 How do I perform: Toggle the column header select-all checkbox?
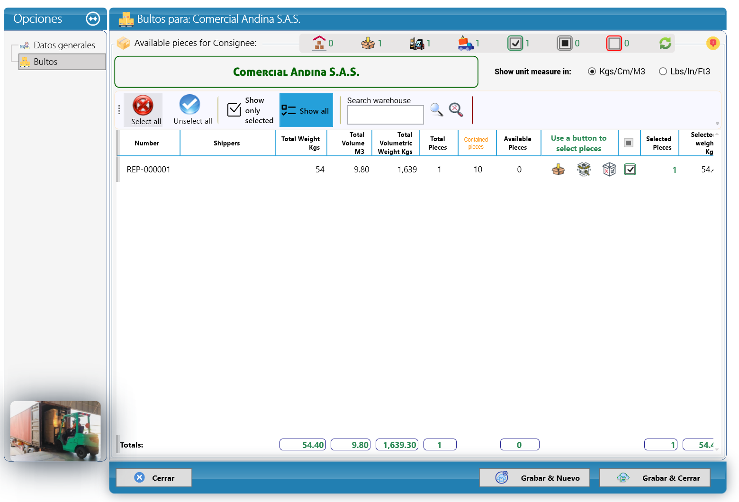tap(629, 143)
